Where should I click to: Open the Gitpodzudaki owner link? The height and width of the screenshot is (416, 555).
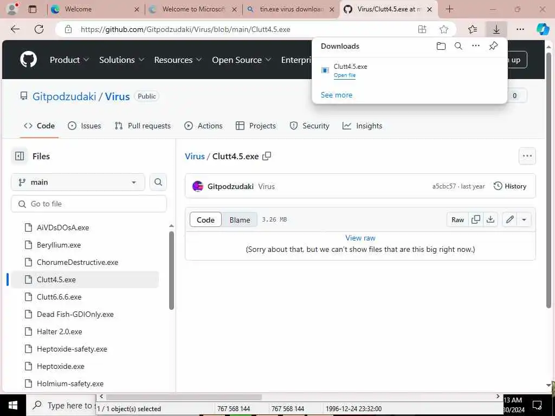64,96
